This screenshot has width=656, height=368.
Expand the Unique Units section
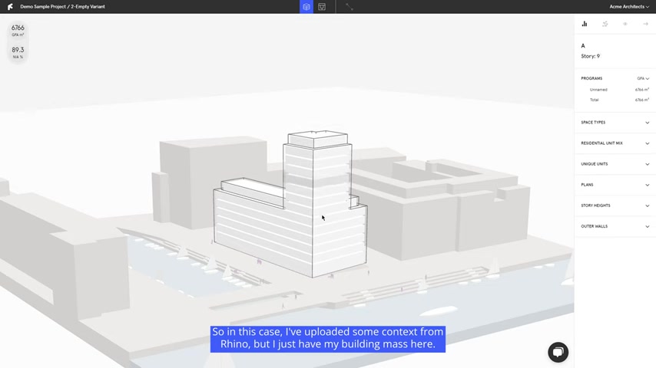pos(615,164)
